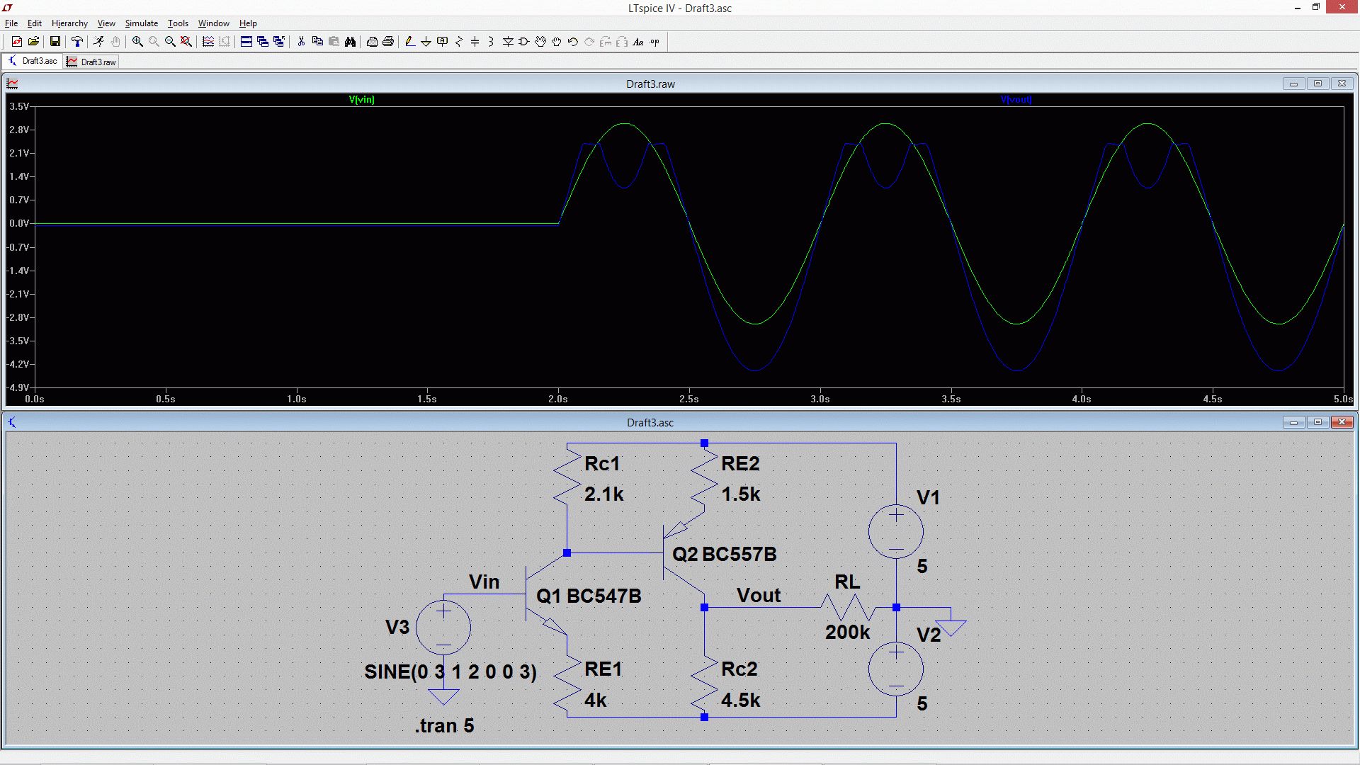1360x765 pixels.
Task: Open the Hierarchy menu
Action: coord(69,23)
